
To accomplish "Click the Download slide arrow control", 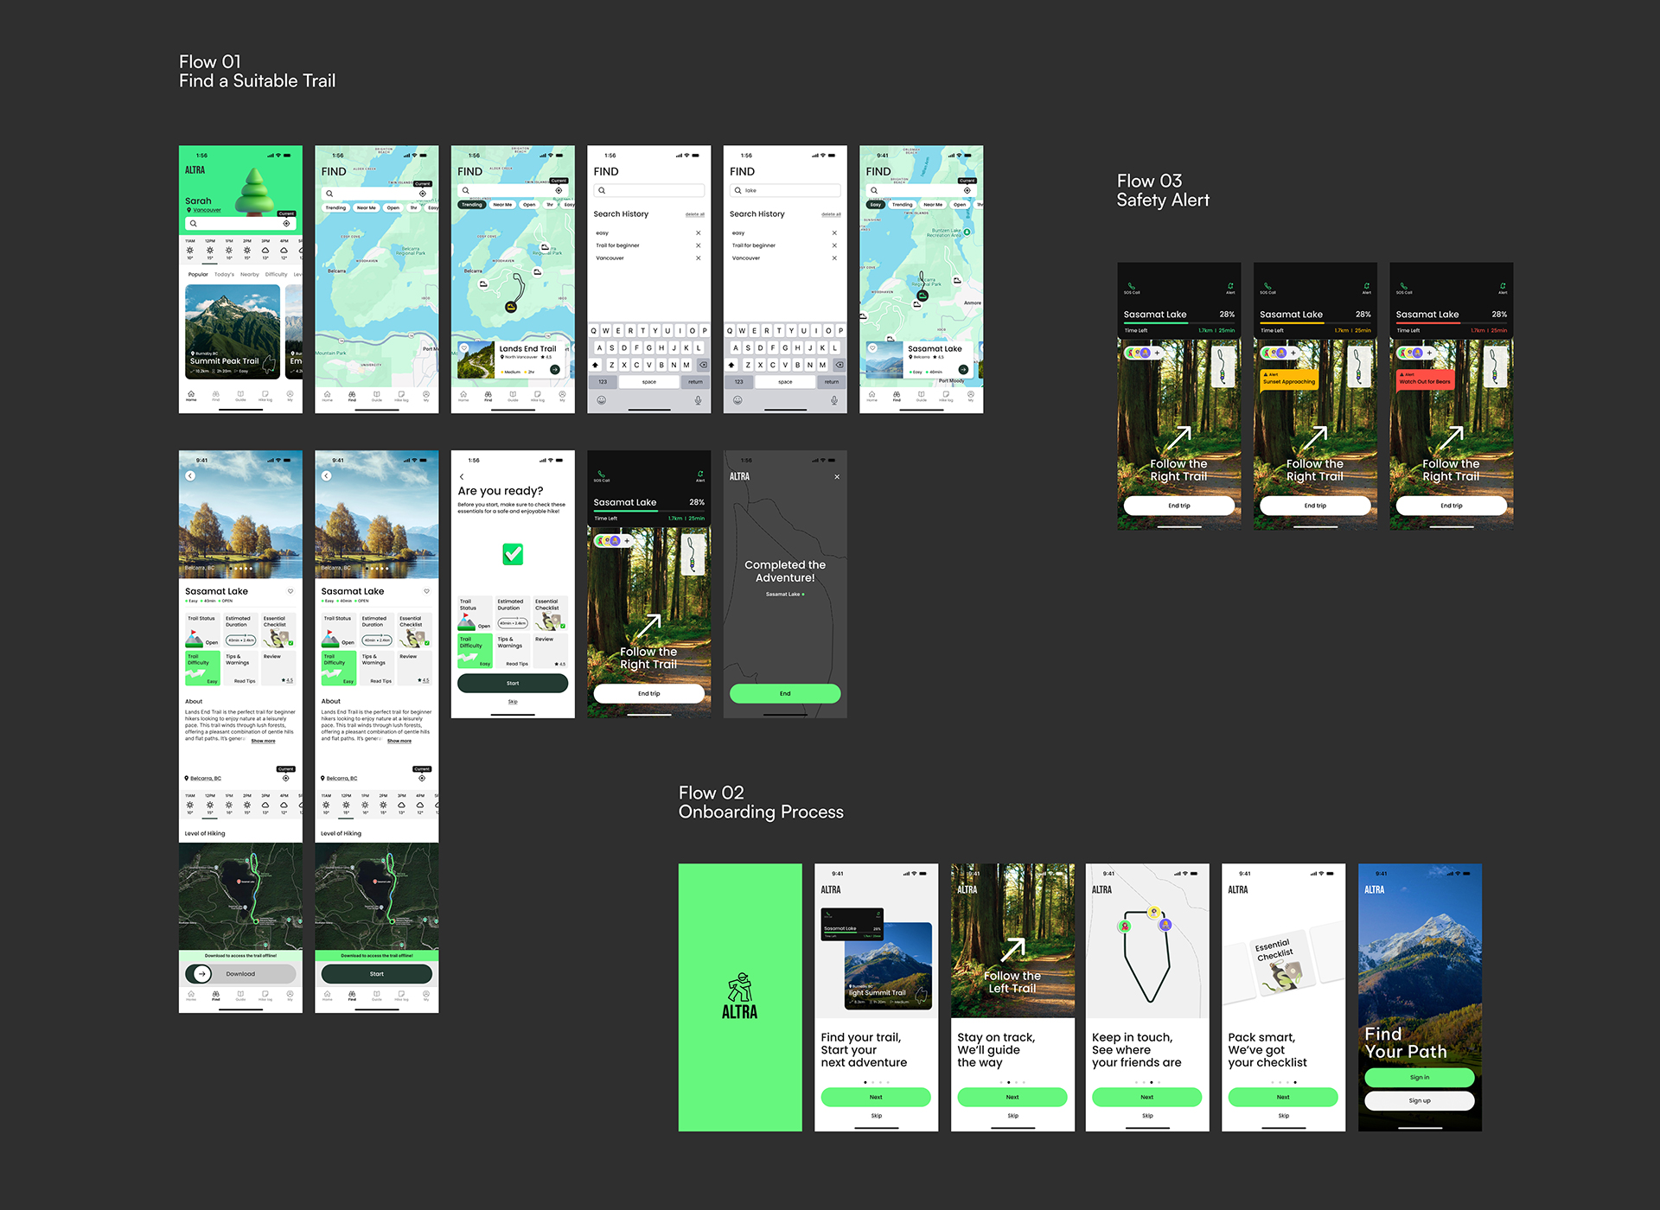I will [x=201, y=974].
